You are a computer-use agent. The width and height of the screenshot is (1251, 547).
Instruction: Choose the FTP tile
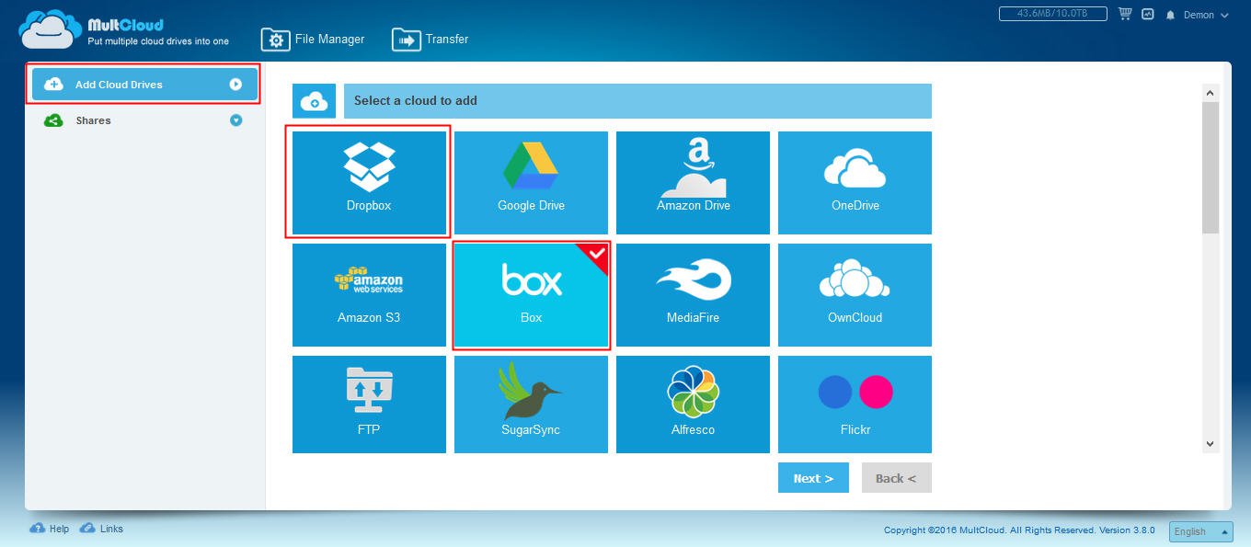[369, 405]
